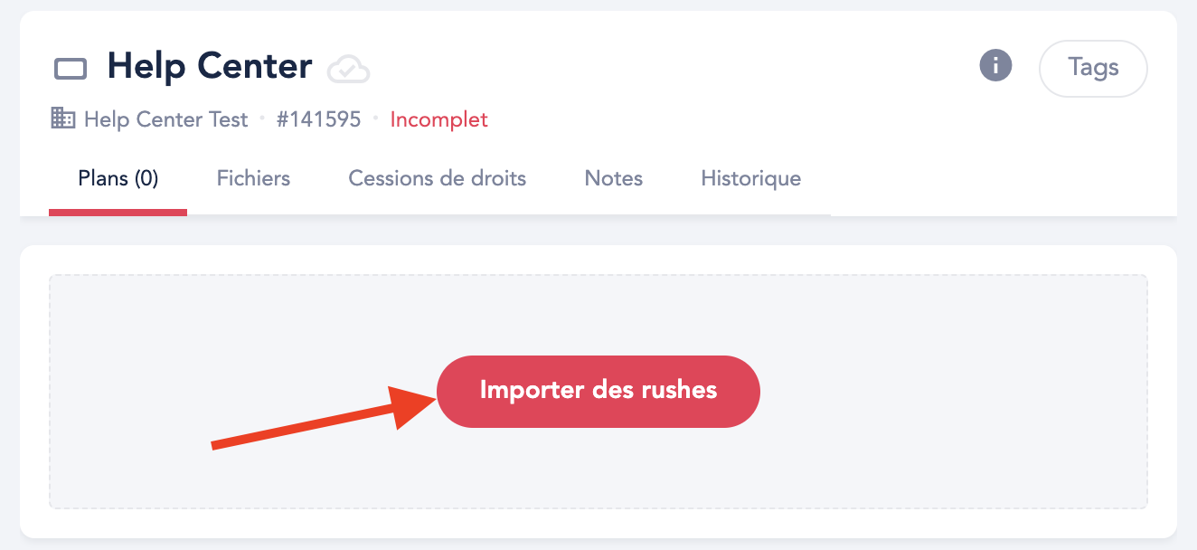Viewport: 1197px width, 550px height.
Task: Open the Tags button
Action: tap(1093, 68)
